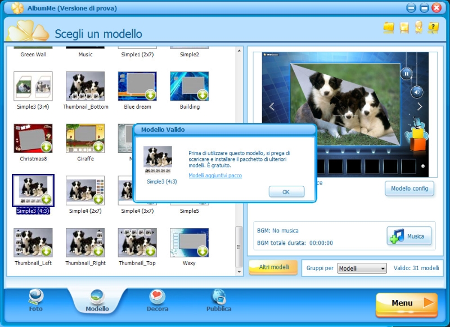Click download arrow on Giraffe template
This screenshot has width=450, height=327.
pos(98,147)
